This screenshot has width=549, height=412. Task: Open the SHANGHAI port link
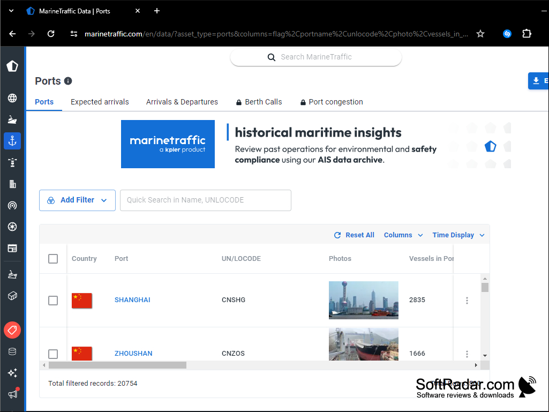(132, 300)
